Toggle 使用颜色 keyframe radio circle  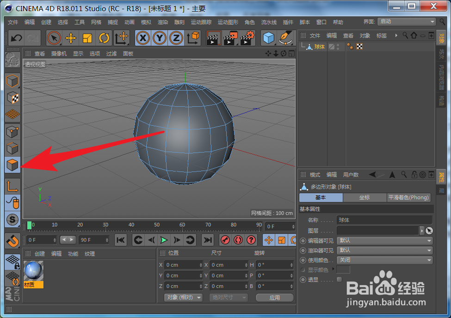point(303,260)
